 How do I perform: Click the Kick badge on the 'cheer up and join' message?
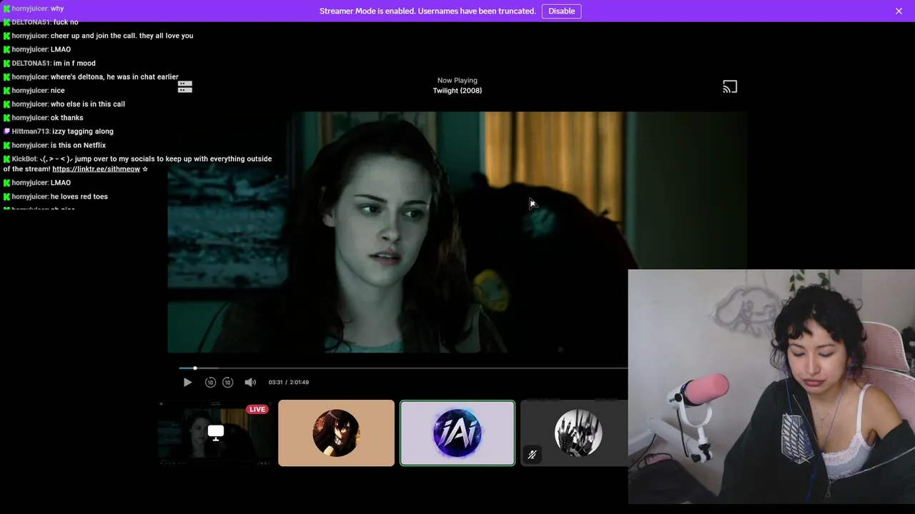[x=7, y=36]
